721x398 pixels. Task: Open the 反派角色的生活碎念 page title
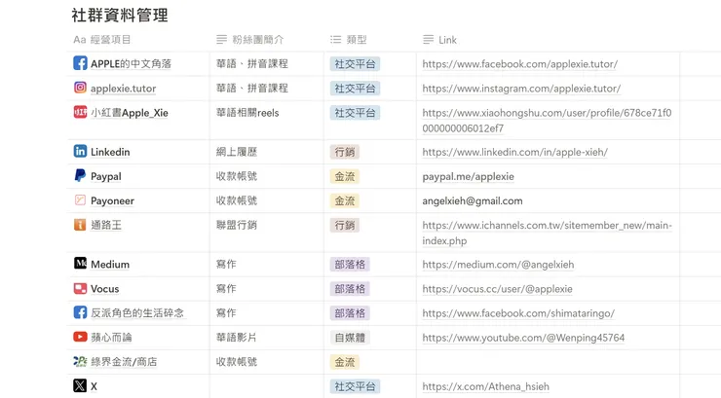pos(137,313)
